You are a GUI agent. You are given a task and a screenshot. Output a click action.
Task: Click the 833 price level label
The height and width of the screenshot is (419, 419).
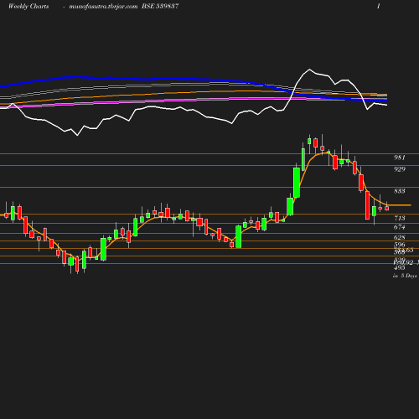point(400,191)
